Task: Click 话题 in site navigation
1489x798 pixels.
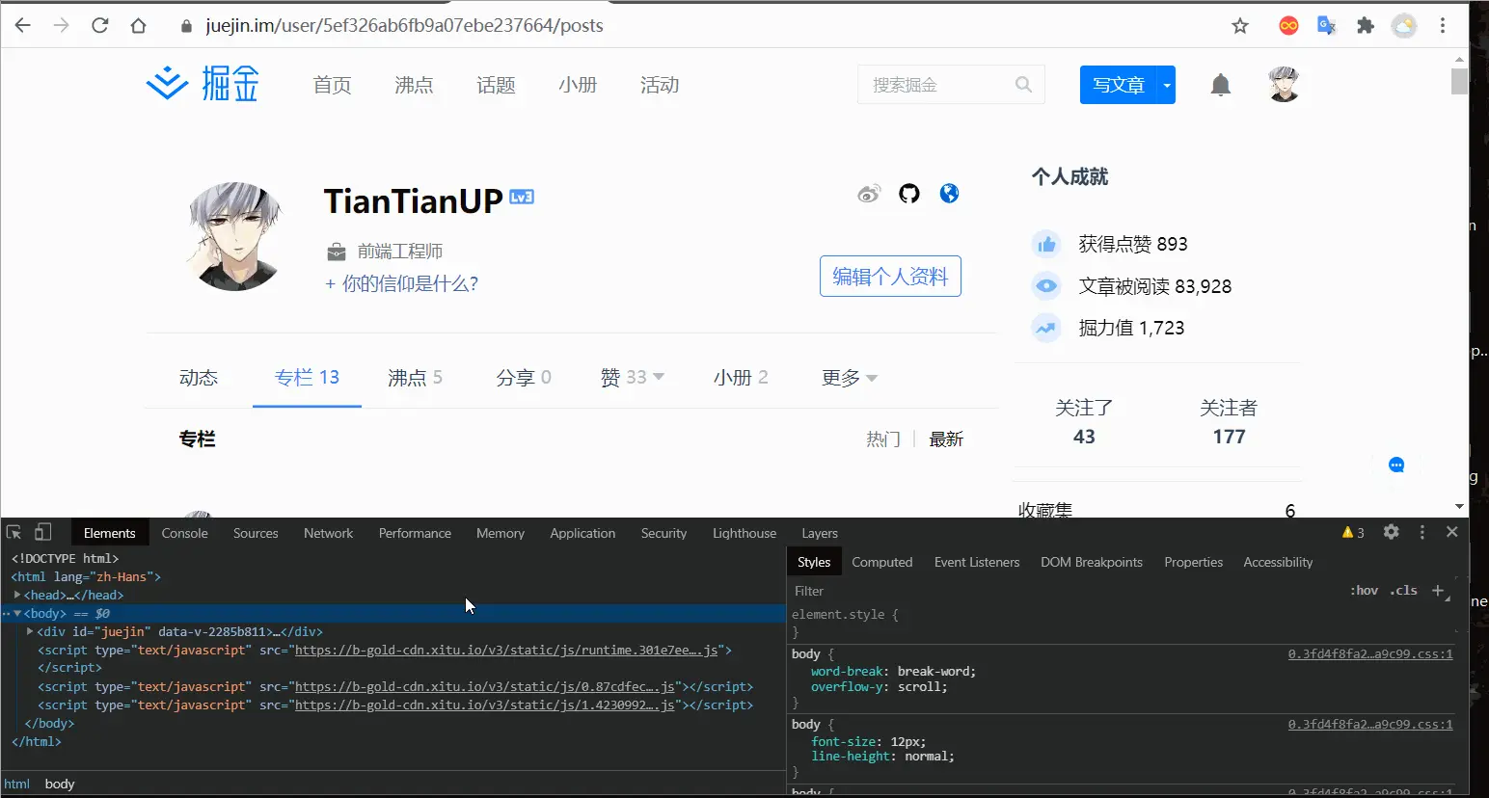Action: point(496,85)
